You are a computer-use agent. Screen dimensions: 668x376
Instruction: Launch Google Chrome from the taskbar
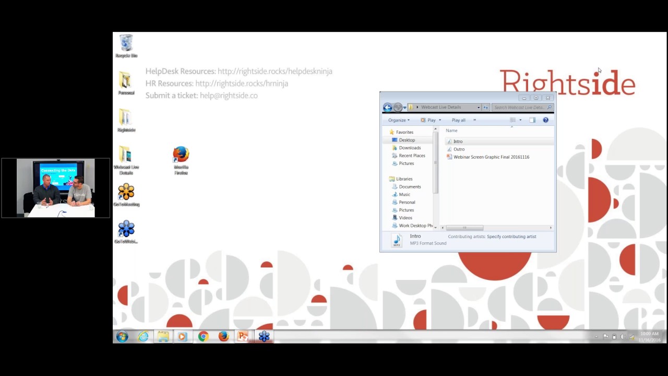(x=203, y=337)
